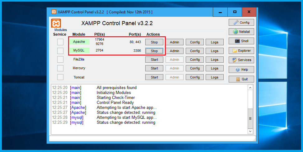View Tomcat Logs

click(215, 77)
